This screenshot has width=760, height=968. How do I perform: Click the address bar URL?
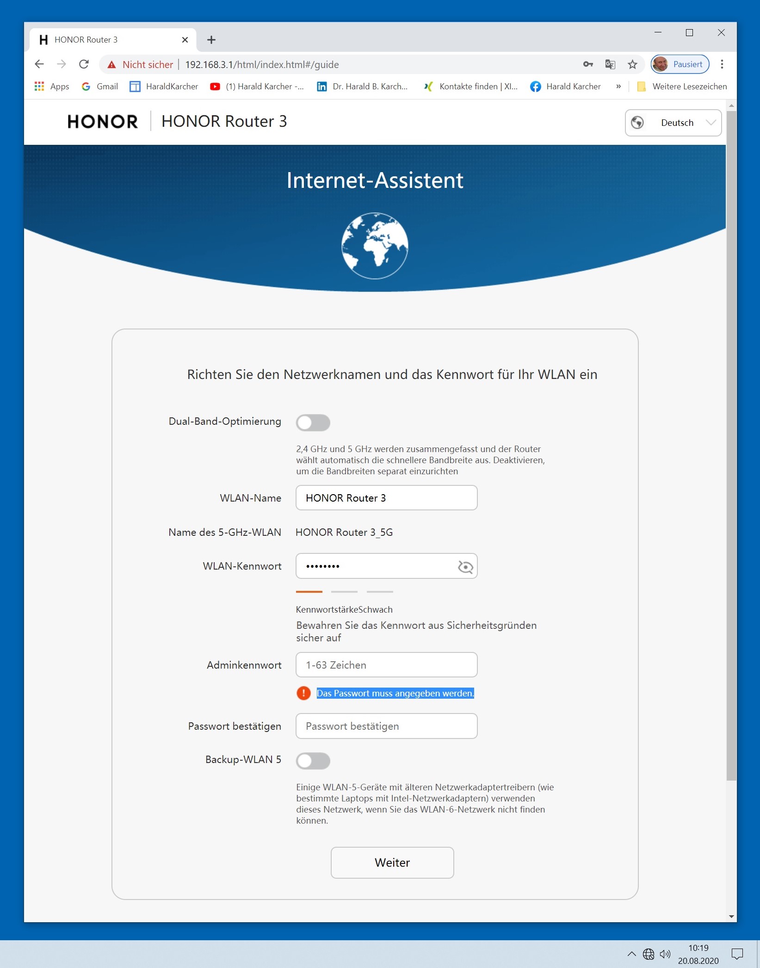[262, 64]
